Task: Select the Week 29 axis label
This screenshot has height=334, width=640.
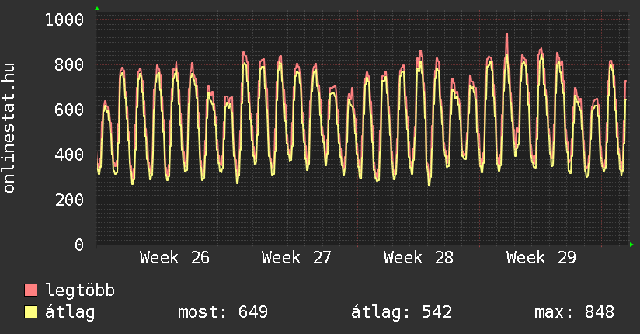Action: pos(541,258)
